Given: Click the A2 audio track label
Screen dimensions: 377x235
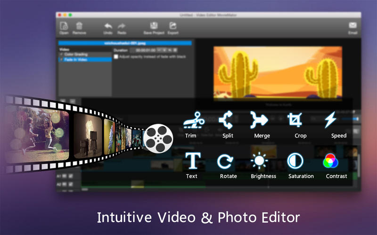Looking at the screenshot, I should click(59, 184).
